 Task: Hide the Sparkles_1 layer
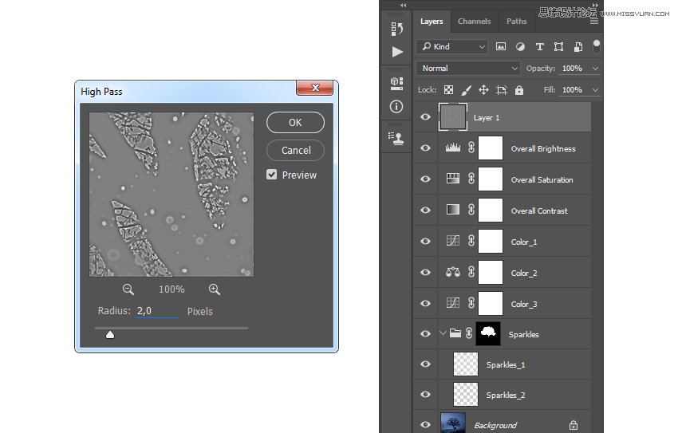(425, 364)
